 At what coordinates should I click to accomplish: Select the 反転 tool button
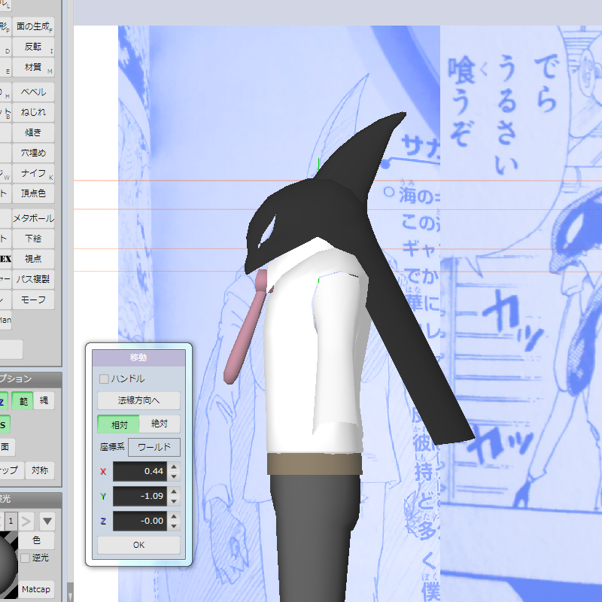[x=33, y=47]
